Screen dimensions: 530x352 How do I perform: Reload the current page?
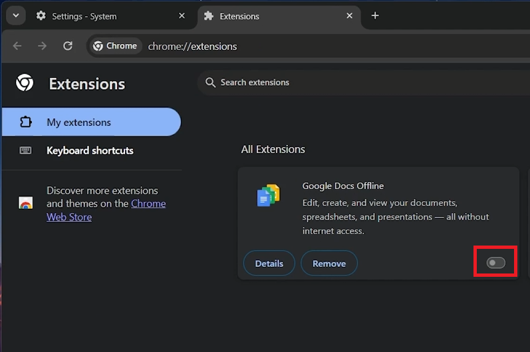[67, 46]
